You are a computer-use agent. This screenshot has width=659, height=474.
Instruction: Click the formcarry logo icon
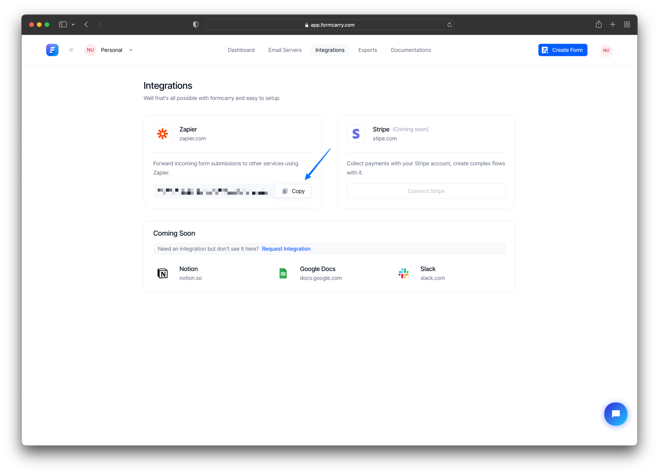(52, 50)
